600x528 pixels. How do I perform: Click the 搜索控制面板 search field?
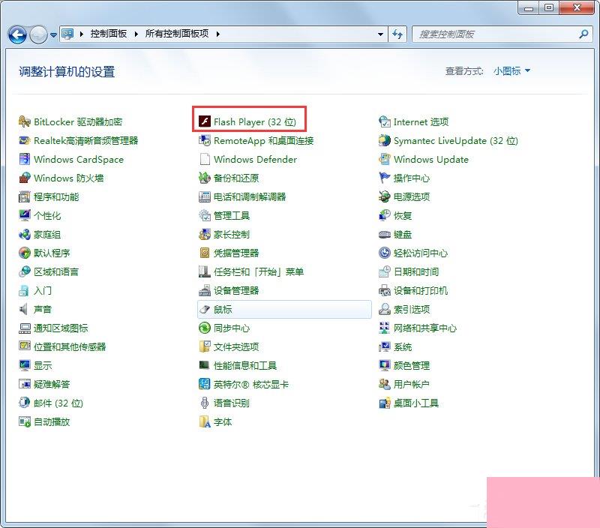coord(502,34)
